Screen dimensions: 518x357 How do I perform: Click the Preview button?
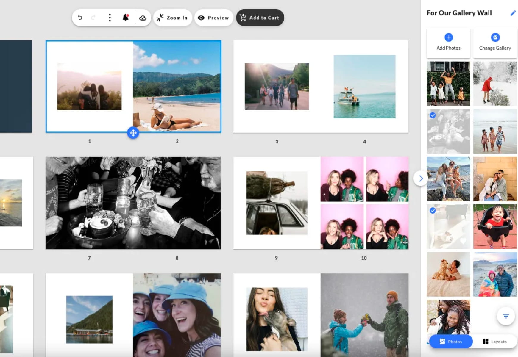[x=213, y=18]
